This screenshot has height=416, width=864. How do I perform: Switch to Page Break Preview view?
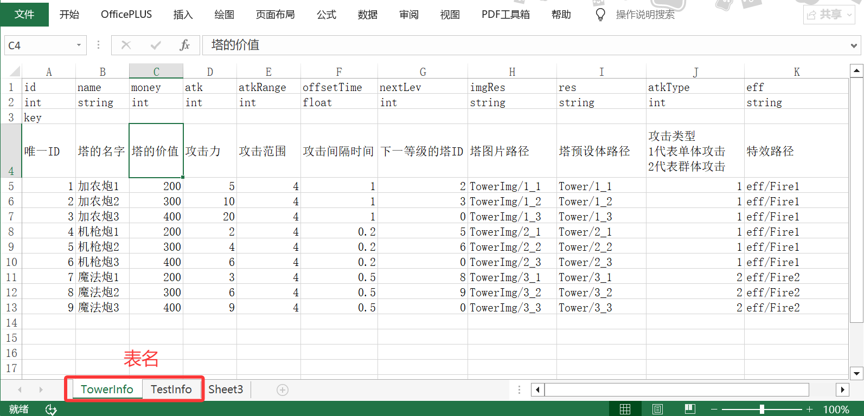pyautogui.click(x=690, y=409)
